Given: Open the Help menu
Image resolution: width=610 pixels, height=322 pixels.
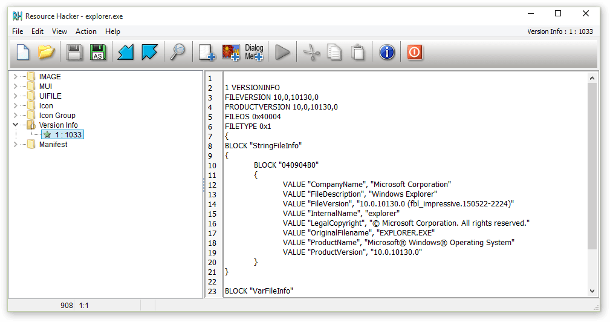Looking at the screenshot, I should tap(112, 31).
